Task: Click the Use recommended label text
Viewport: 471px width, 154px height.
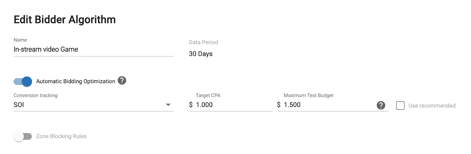Action: [x=432, y=106]
